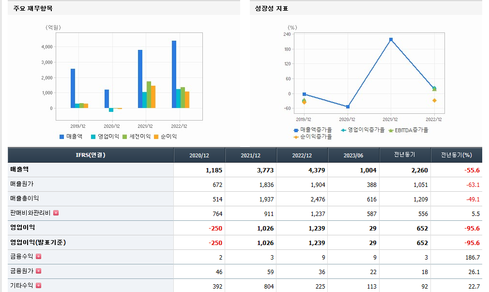
Task: Click the teal 영업이익 legend swatch
Action: click(x=93, y=137)
